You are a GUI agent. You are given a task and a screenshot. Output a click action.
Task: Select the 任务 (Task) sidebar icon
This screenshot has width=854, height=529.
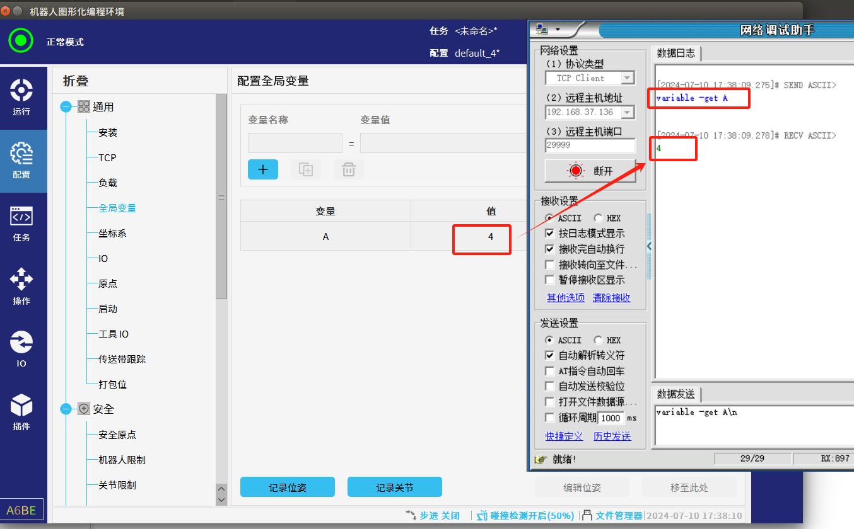[21, 224]
